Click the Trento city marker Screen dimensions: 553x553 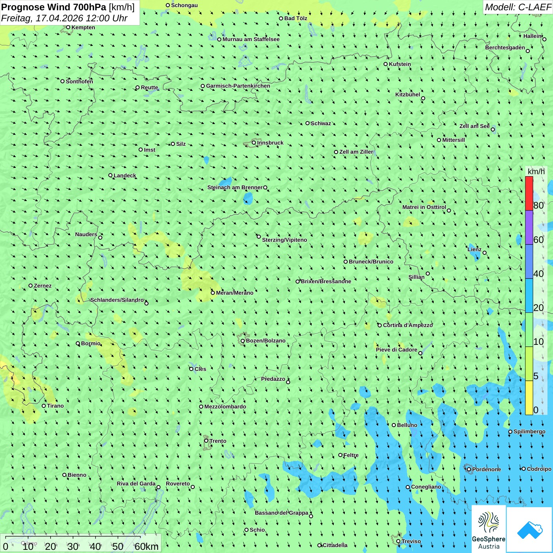pos(206,441)
